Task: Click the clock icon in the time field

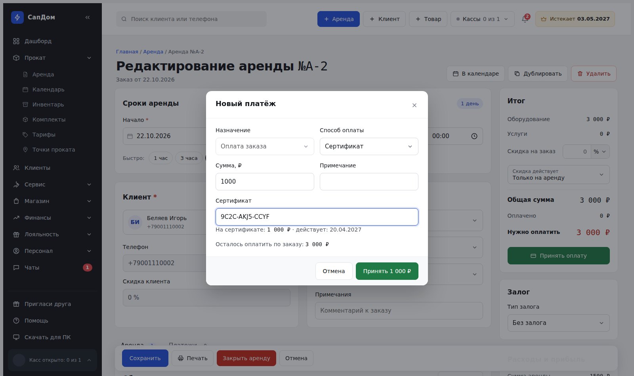Action: click(474, 136)
